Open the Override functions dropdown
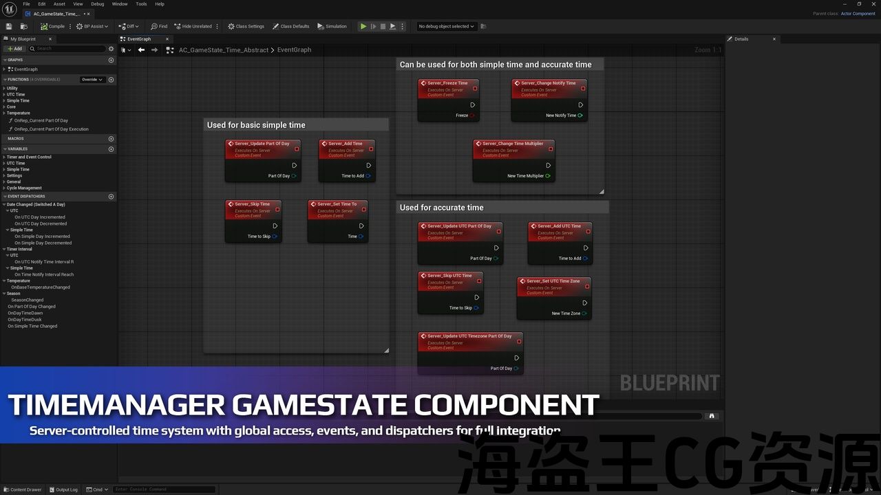The width and height of the screenshot is (881, 495). click(92, 80)
